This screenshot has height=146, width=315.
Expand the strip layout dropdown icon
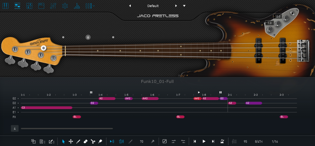(x=90, y=6)
